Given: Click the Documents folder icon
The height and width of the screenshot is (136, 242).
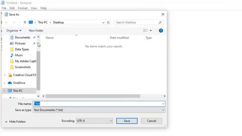Looking at the screenshot, I should click(12, 37).
